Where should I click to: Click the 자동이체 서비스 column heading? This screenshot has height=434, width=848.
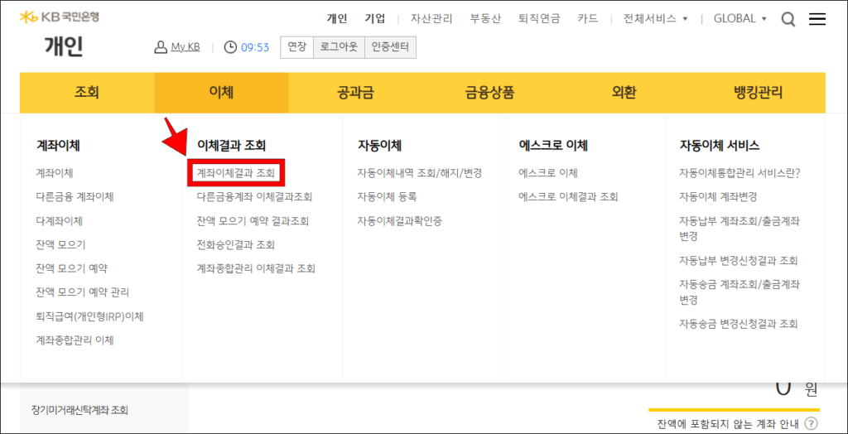720,146
